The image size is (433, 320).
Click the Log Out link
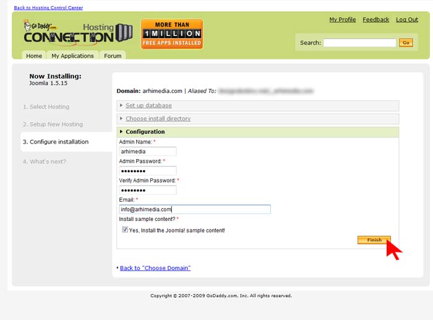[407, 20]
